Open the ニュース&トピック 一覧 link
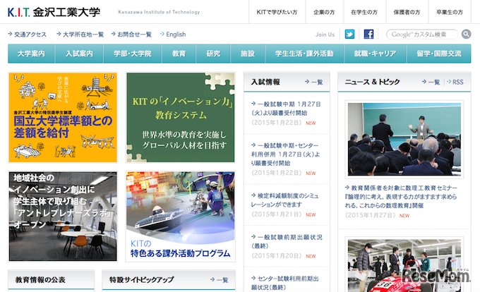Image resolution: width=480 pixels, height=292 pixels. pos(431,82)
